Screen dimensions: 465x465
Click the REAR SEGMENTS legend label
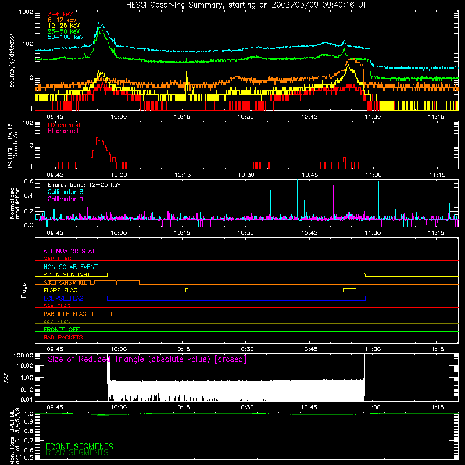(77, 453)
